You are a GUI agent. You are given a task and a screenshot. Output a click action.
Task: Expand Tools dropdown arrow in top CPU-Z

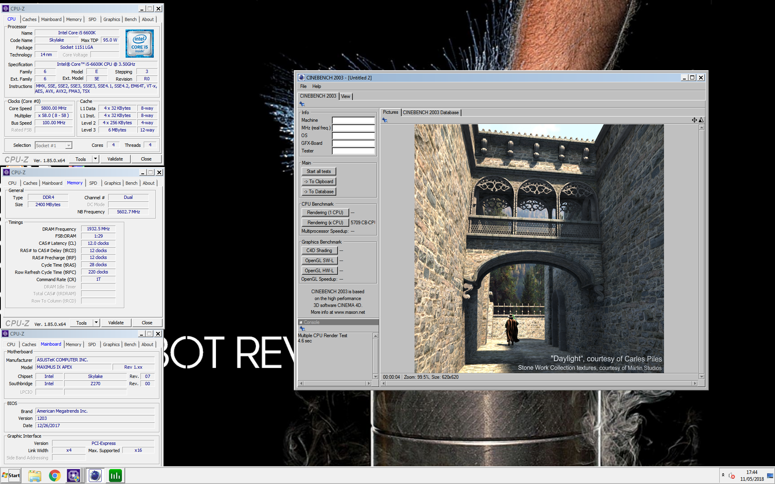[x=96, y=159]
